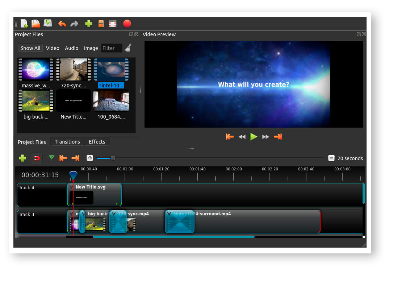Click the 00:02:00 mark on the ruler
The image size is (414, 298).
pos(234,169)
